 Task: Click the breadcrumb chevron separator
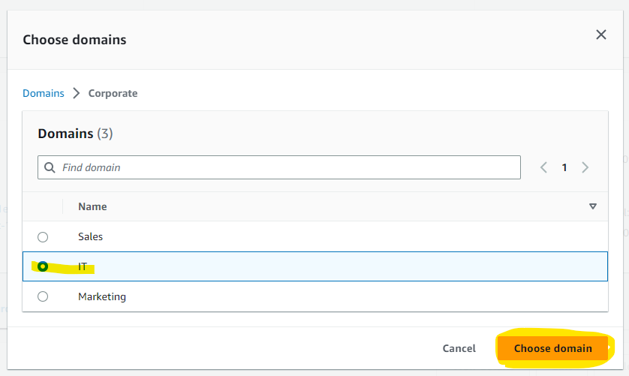(76, 93)
